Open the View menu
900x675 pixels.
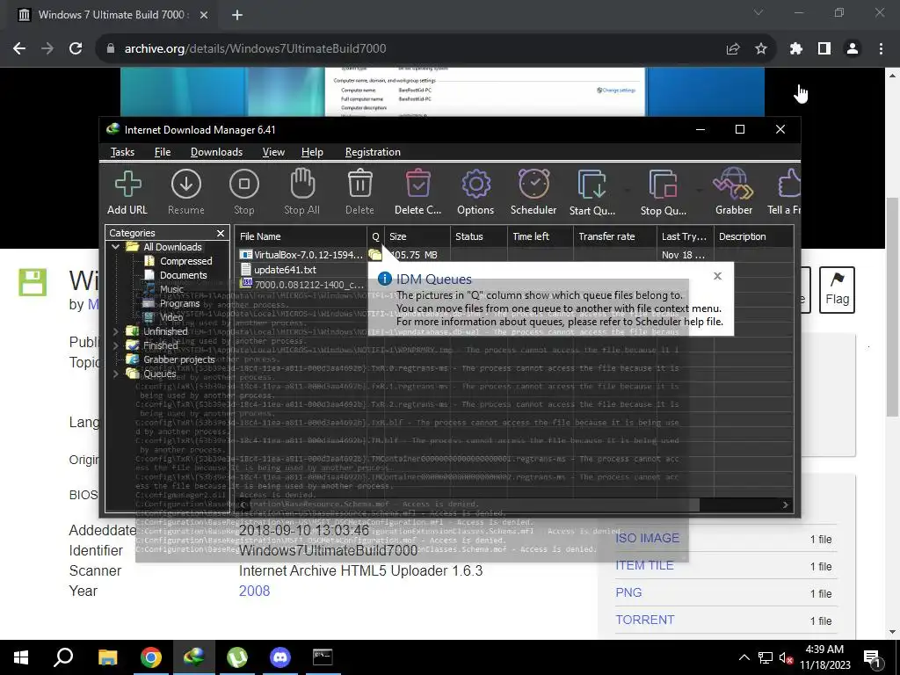pyautogui.click(x=273, y=152)
